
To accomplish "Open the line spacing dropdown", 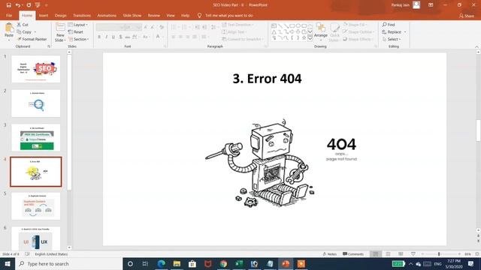I will coord(213,28).
